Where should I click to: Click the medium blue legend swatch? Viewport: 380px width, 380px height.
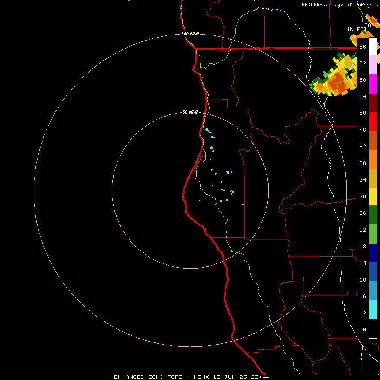373,271
